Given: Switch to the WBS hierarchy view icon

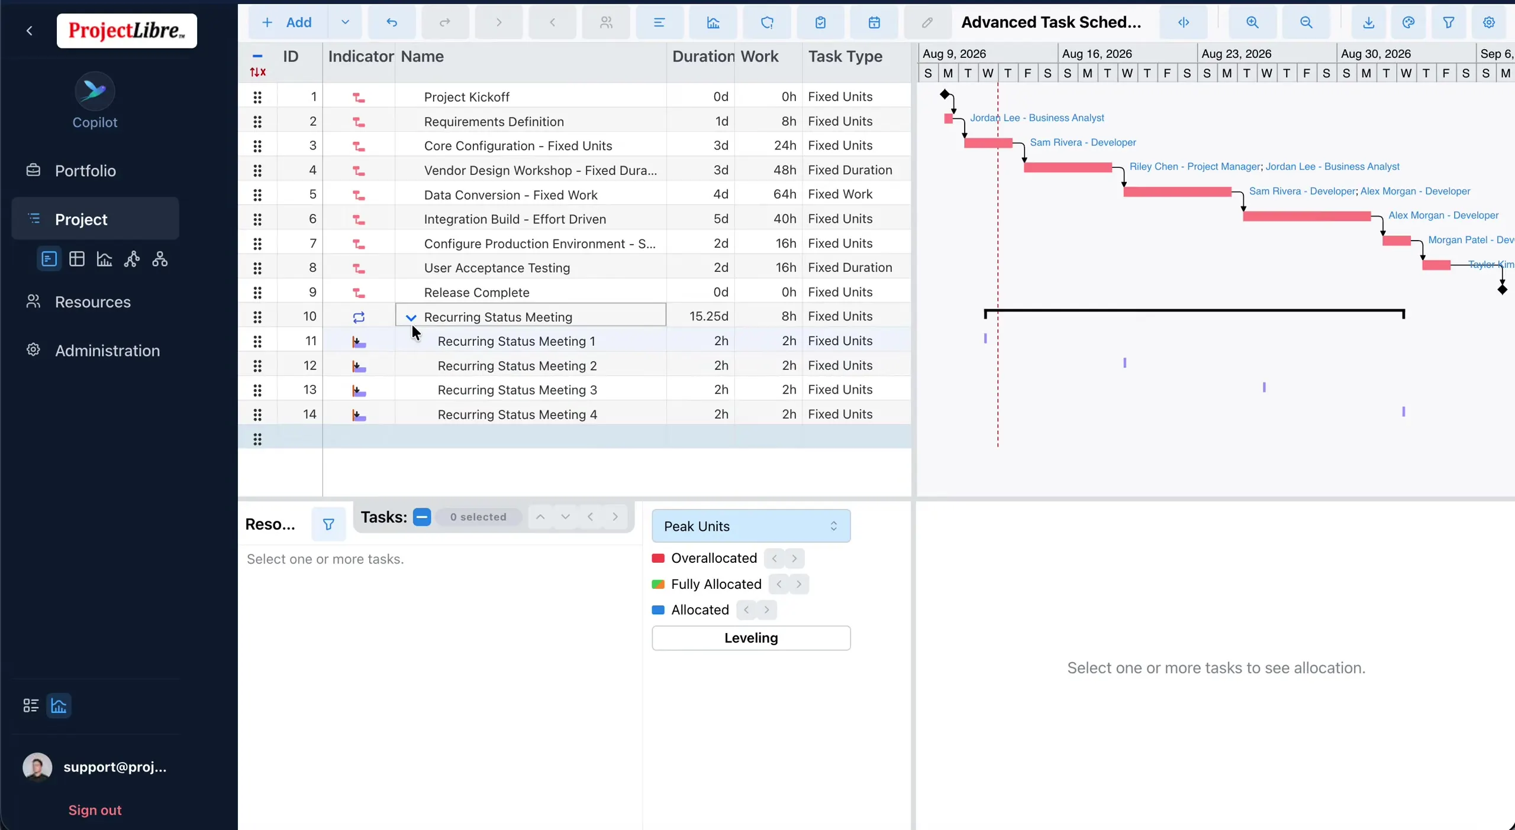Looking at the screenshot, I should pos(160,259).
